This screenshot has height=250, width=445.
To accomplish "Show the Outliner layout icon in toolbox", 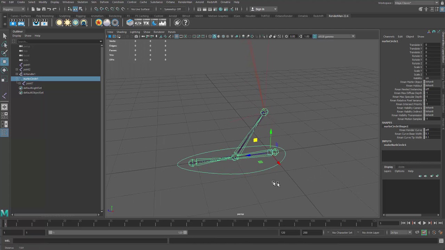I will click(x=5, y=133).
